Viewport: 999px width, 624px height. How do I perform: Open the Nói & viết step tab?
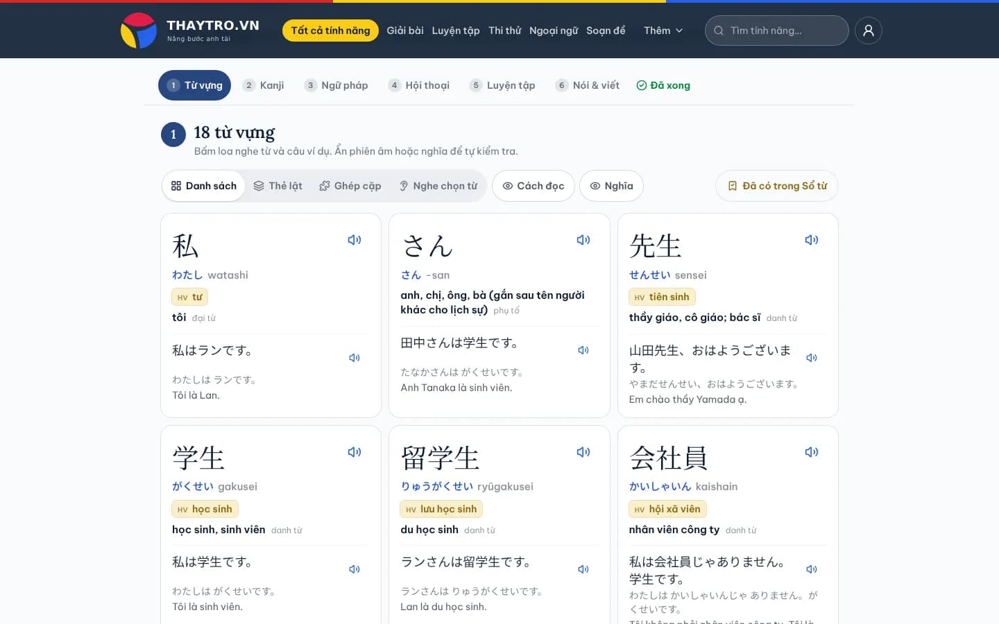click(588, 85)
